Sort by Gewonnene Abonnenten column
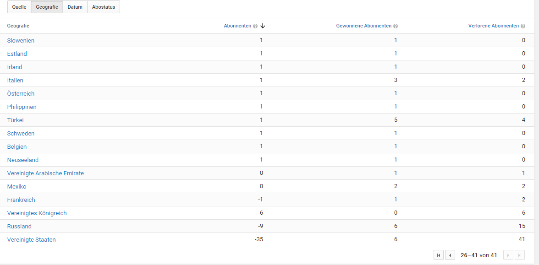The height and width of the screenshot is (265, 539). (x=363, y=26)
